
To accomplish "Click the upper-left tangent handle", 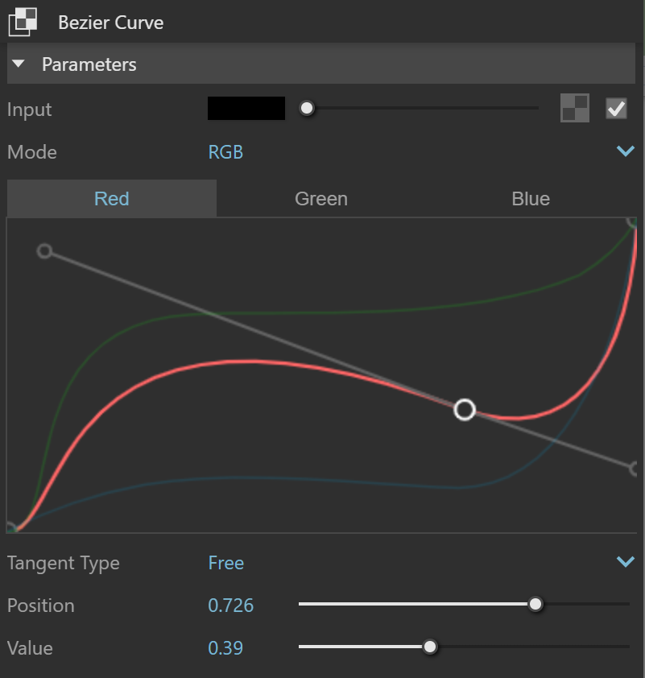I will (44, 251).
